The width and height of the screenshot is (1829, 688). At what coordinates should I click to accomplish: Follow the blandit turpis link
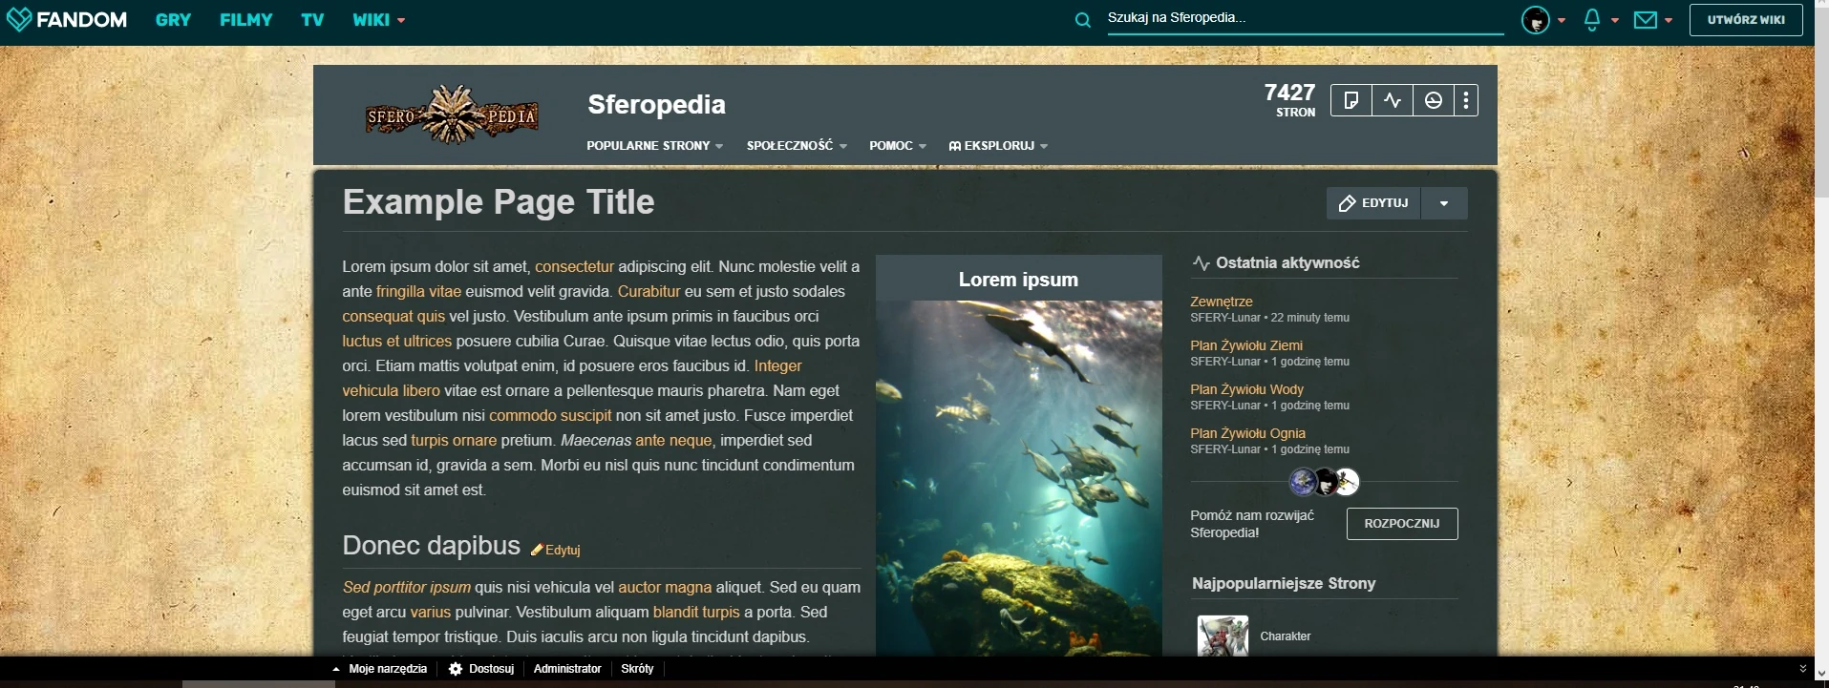[696, 613]
